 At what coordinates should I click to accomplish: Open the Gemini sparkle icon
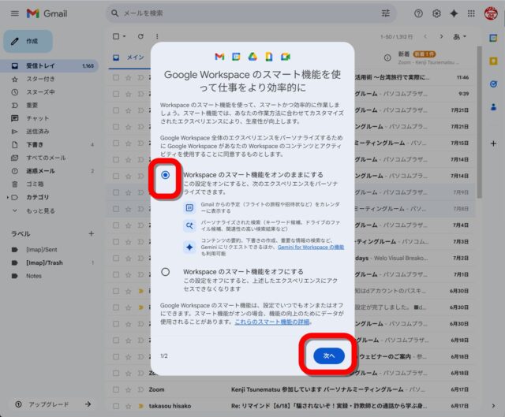454,13
